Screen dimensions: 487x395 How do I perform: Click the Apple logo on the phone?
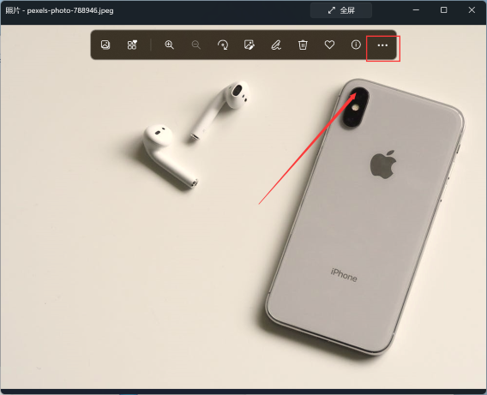click(x=383, y=165)
